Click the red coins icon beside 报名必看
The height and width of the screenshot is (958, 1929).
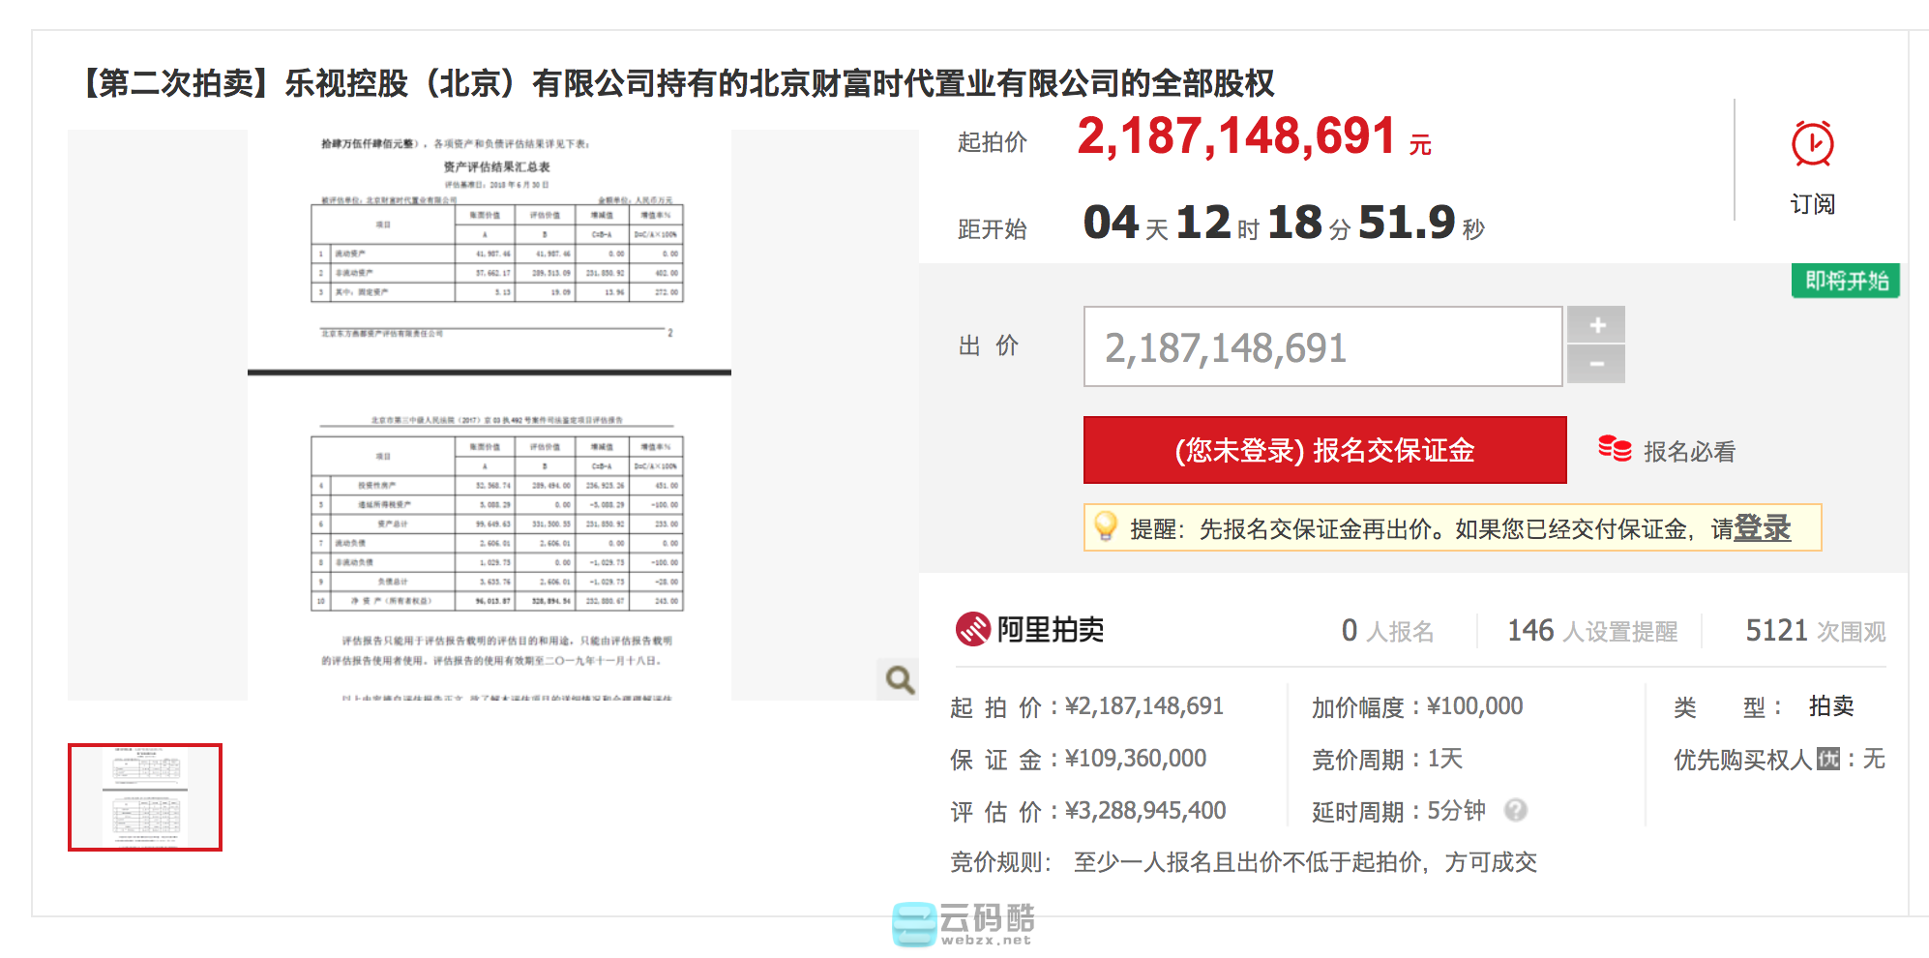(1615, 449)
